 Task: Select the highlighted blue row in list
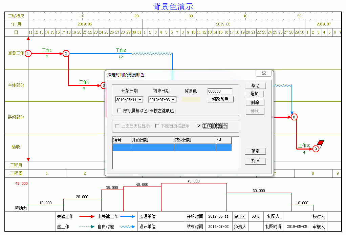point(172,148)
